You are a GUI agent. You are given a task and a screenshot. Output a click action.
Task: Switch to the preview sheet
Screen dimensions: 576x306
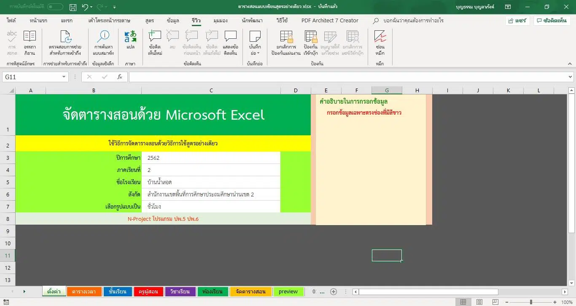point(288,292)
